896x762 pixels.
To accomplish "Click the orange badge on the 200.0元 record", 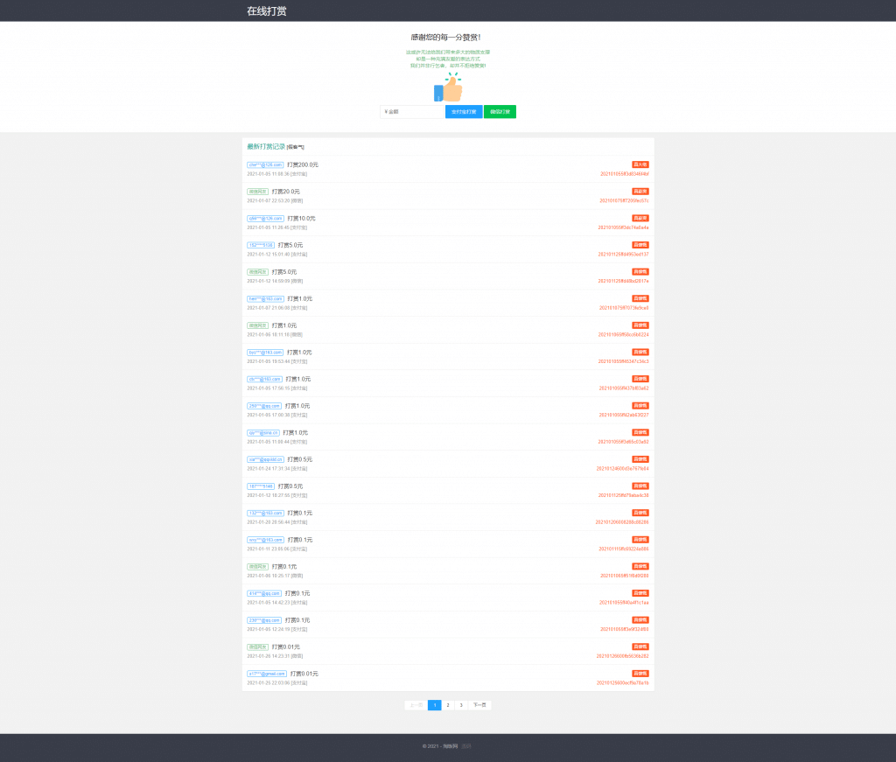I will point(640,164).
